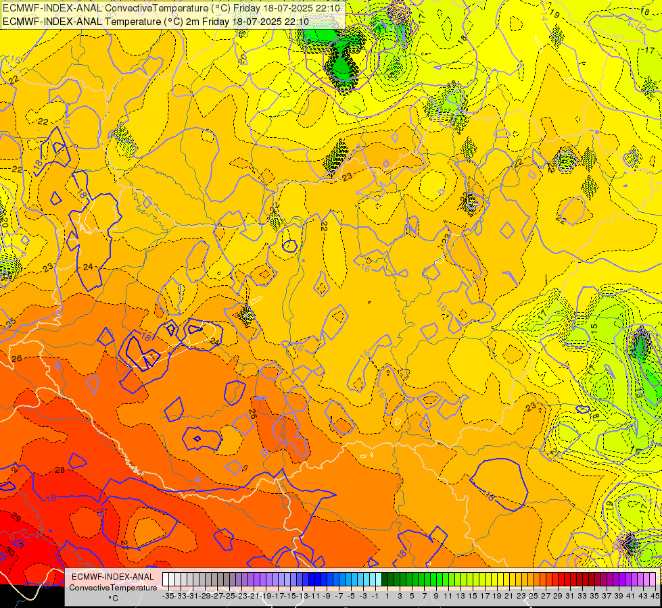Viewport: 662px width, 608px height.
Task: Click the ConvectiveTemperature title line at the top
Action: click(170, 8)
